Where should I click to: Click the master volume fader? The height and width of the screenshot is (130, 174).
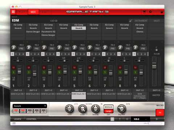pos(154,66)
